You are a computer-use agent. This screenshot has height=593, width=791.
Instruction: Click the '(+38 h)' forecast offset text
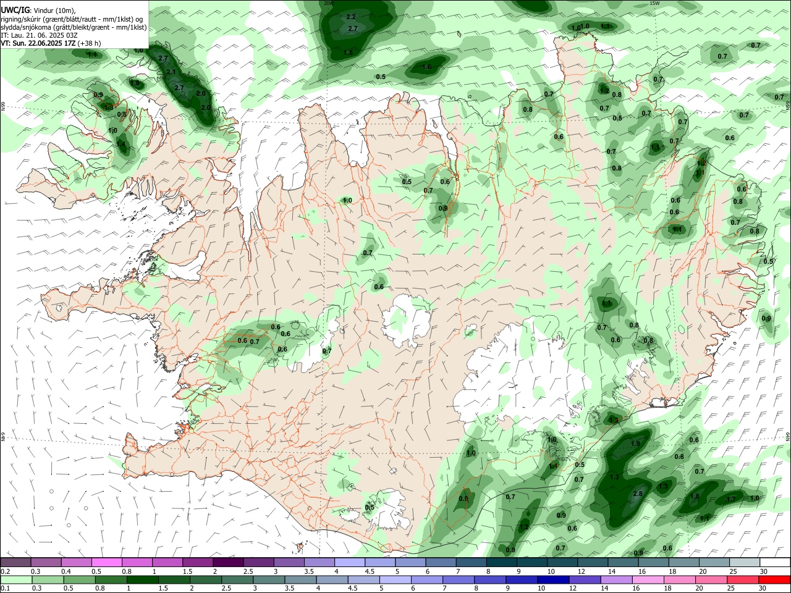(x=90, y=43)
